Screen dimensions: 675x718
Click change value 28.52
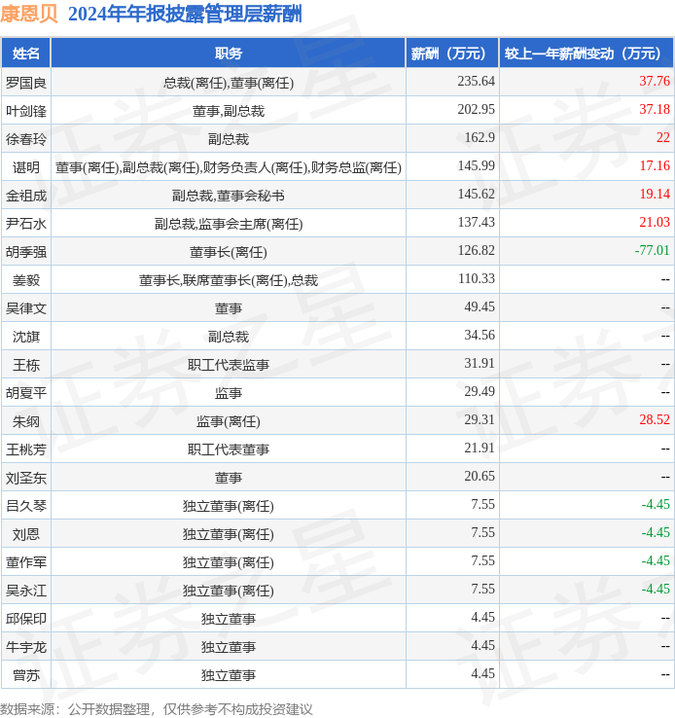coord(655,419)
